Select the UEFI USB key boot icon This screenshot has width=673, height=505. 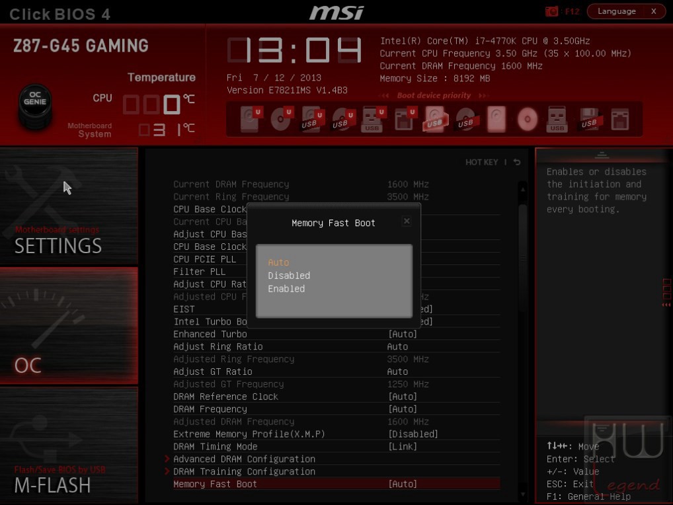374,119
